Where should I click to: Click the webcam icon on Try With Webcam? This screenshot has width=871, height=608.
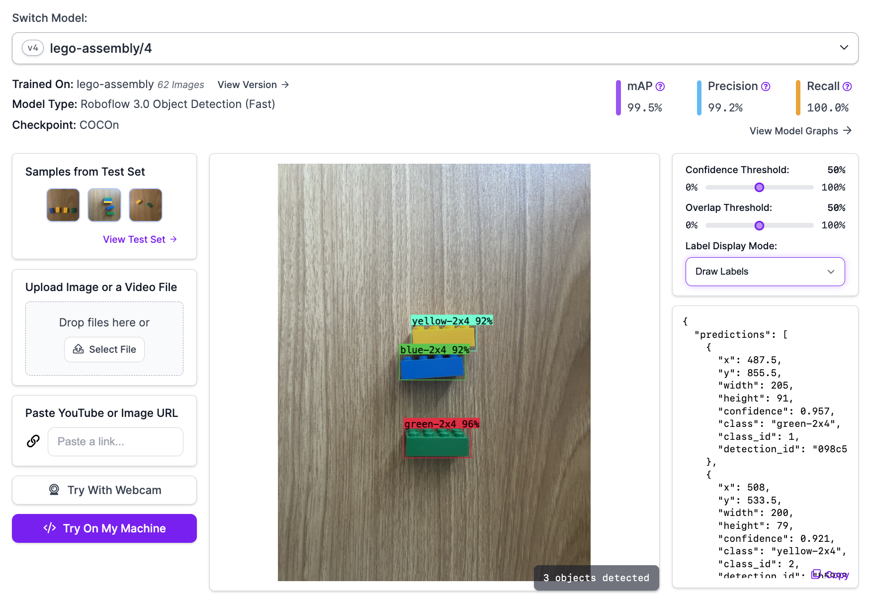click(54, 490)
